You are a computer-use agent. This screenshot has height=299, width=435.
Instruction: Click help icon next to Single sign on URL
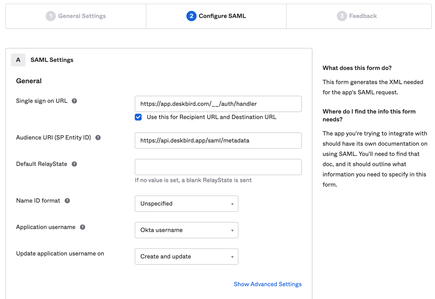click(x=74, y=101)
